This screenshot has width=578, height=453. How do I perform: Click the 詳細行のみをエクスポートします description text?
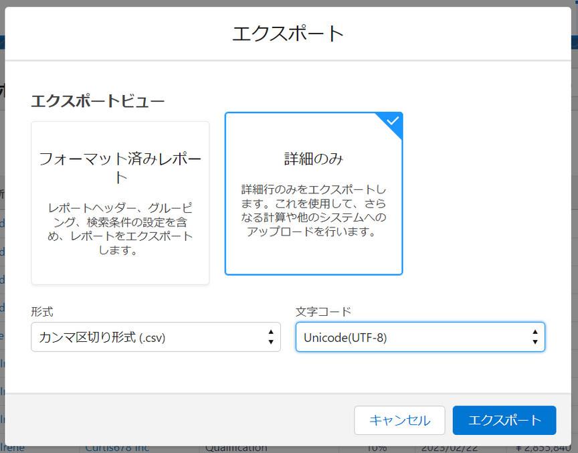coord(314,211)
